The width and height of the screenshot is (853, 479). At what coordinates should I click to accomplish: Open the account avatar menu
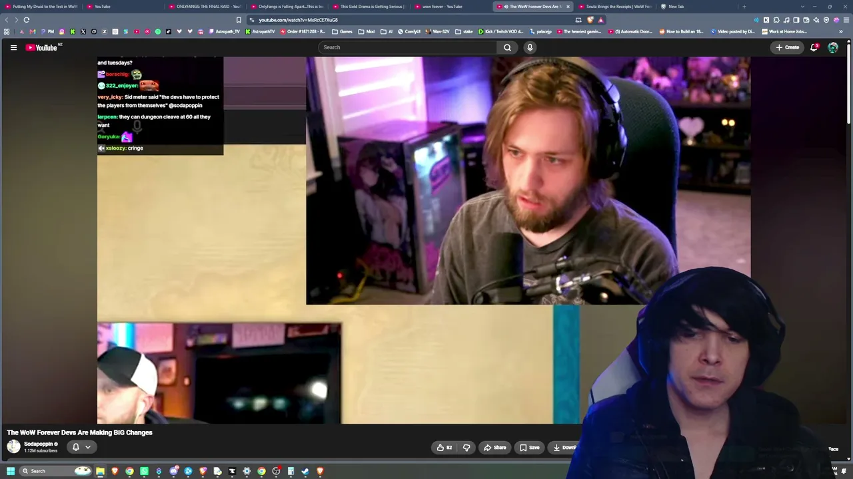coord(833,47)
